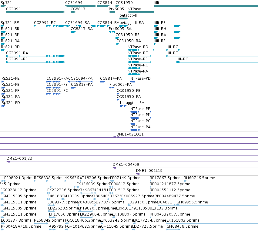Click the RpS21 gene label
The width and height of the screenshot is (258, 231).
click(6, 3)
